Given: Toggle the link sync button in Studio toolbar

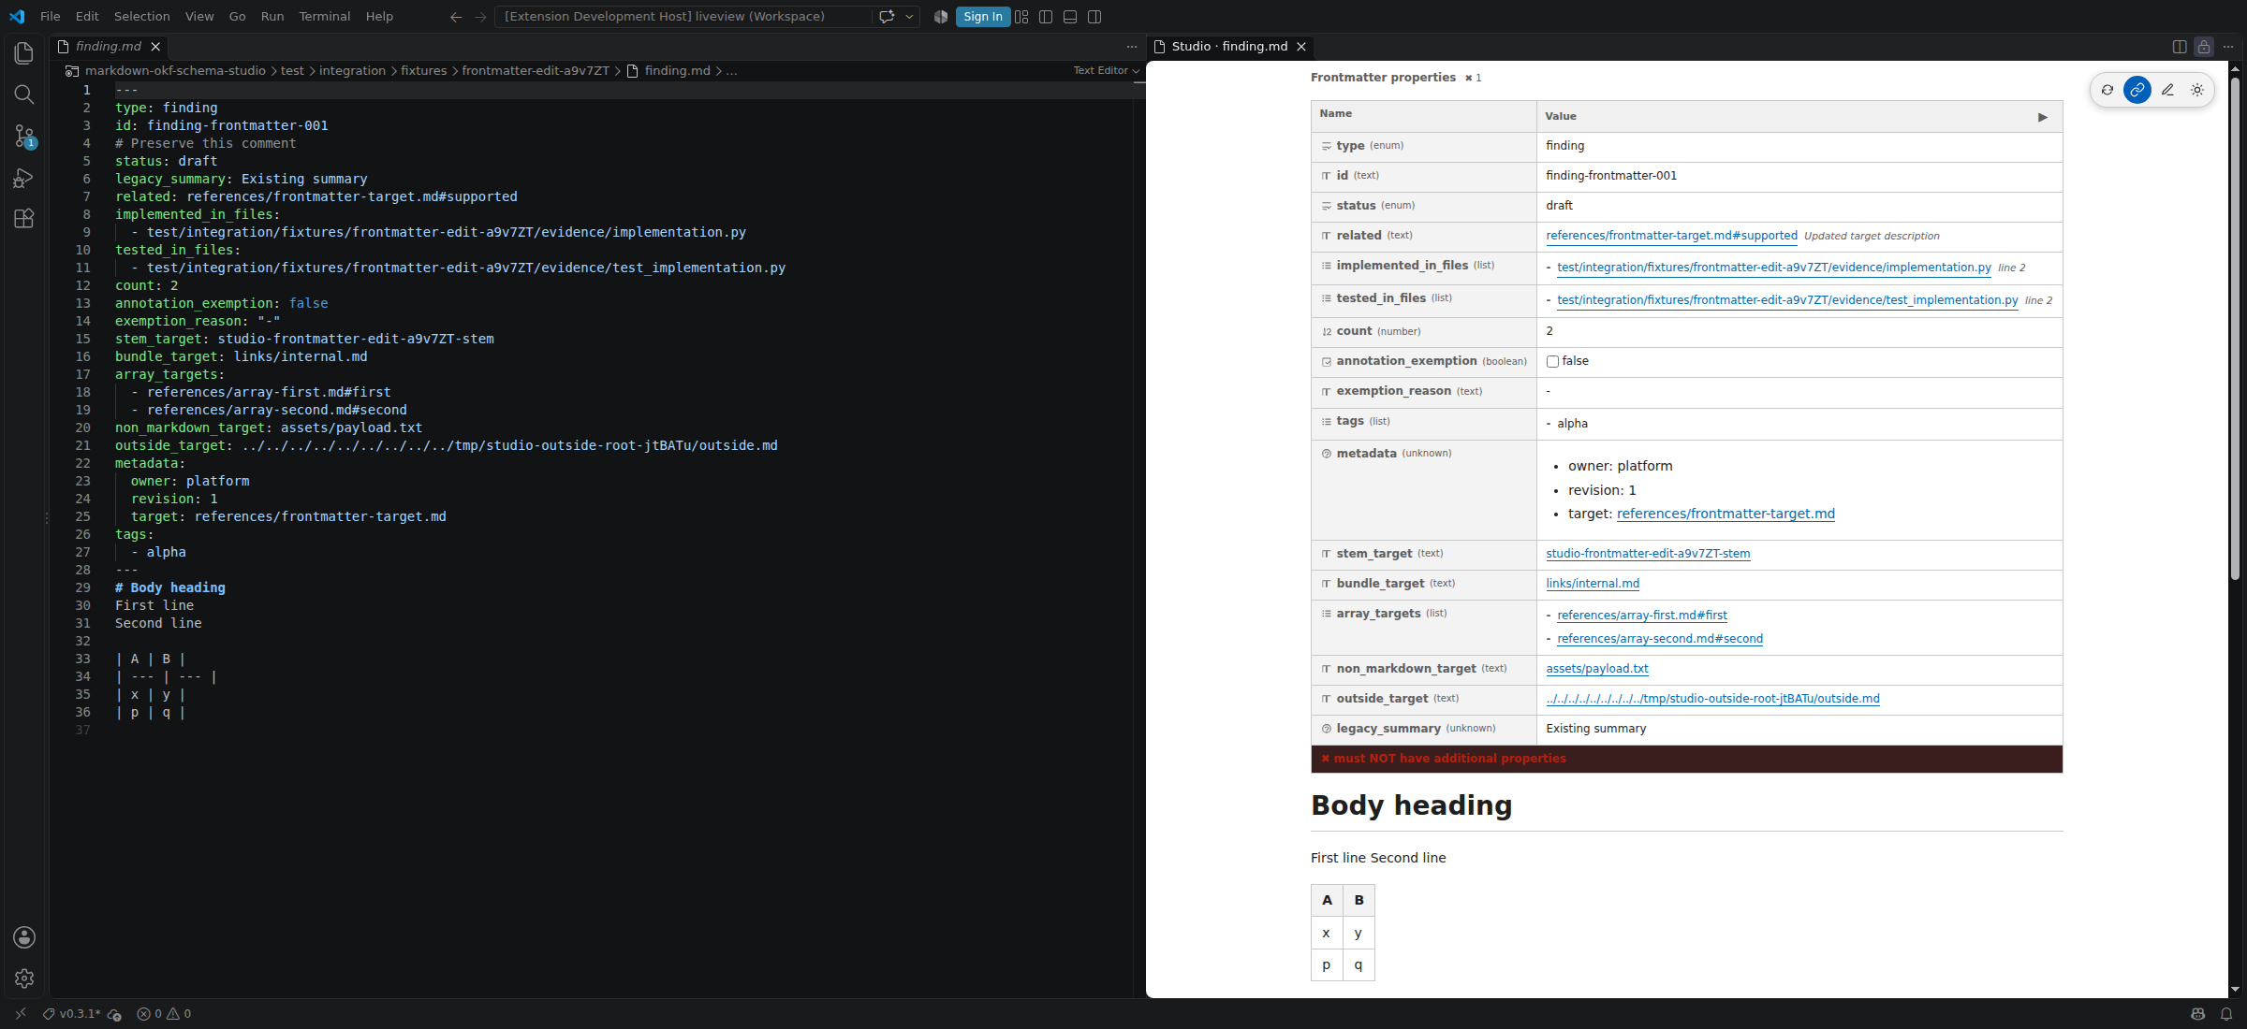Looking at the screenshot, I should pyautogui.click(x=2137, y=90).
